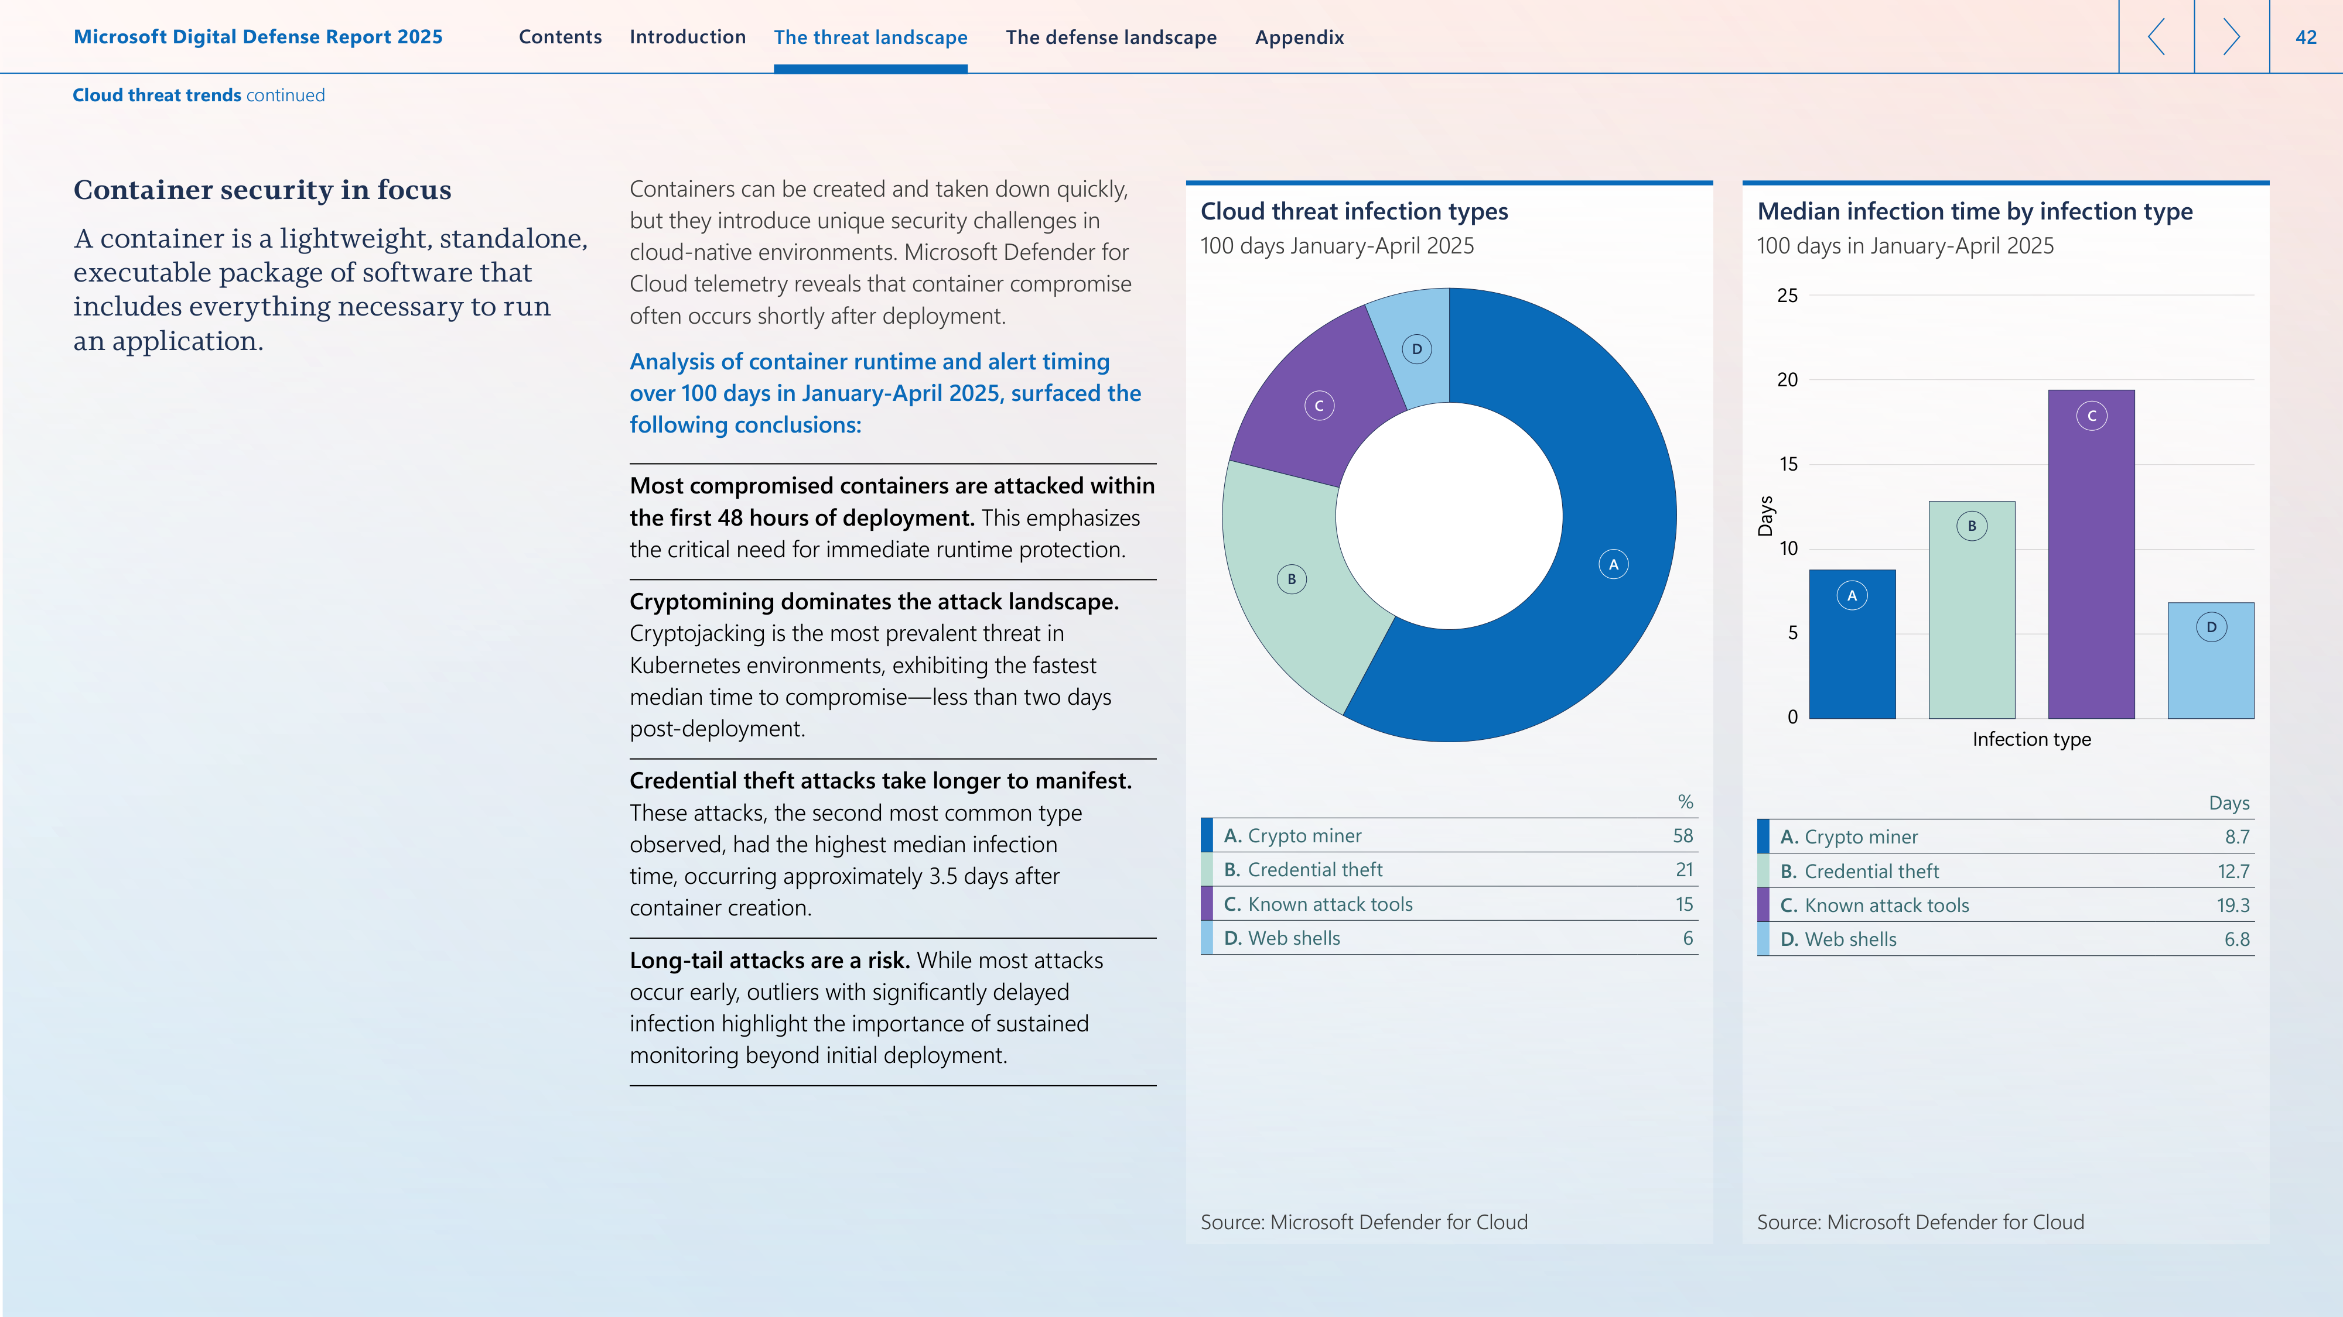
Task: Click light blue Web shells swatch in days legend
Action: [x=1763, y=940]
